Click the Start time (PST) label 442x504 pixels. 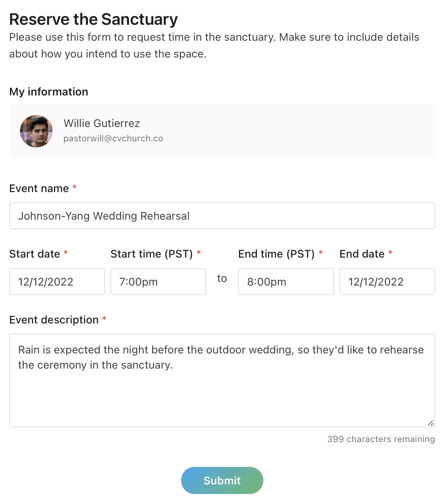pos(151,254)
